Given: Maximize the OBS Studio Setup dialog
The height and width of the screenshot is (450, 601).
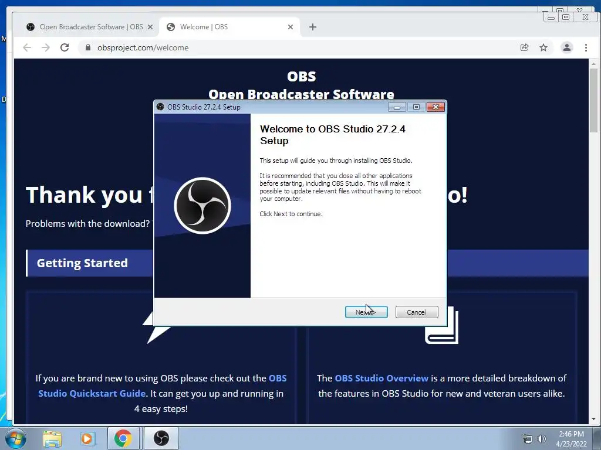Looking at the screenshot, I should [x=416, y=107].
